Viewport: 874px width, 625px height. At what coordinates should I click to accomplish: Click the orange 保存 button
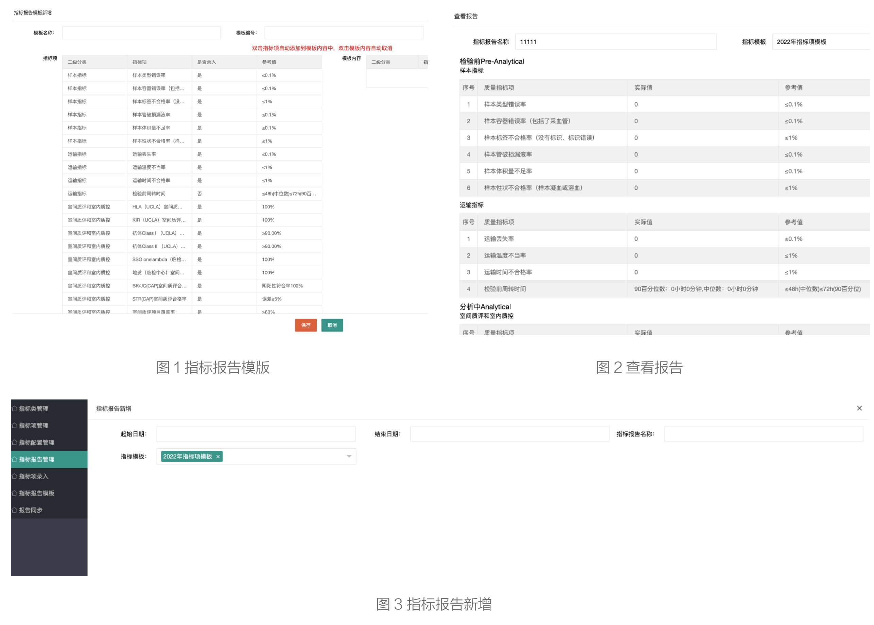pyautogui.click(x=306, y=325)
